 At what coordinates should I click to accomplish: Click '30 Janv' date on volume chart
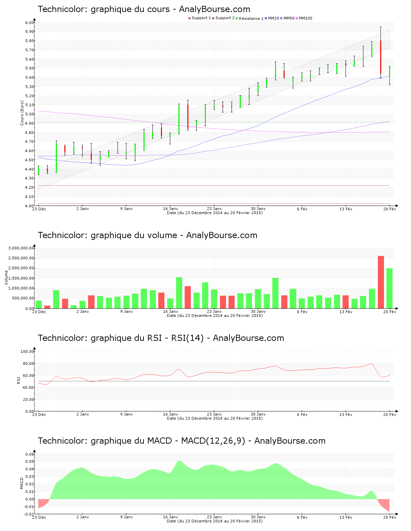point(258,311)
